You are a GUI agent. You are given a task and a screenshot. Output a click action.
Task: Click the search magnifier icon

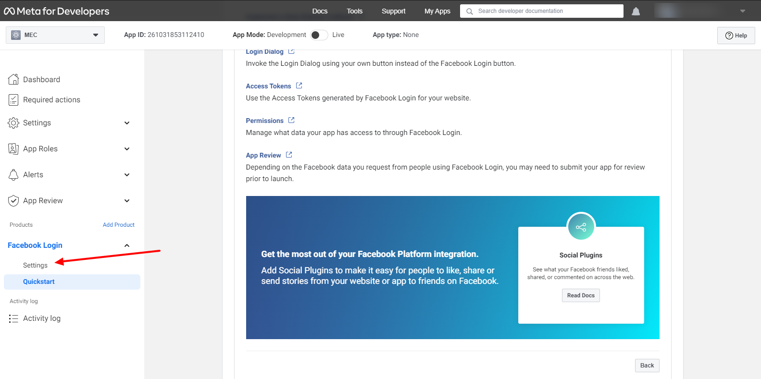(470, 11)
